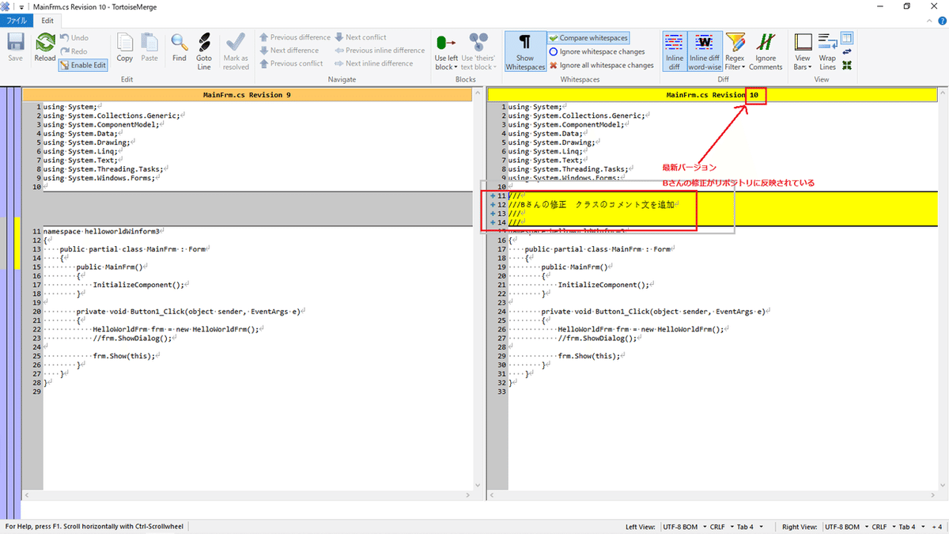The width and height of the screenshot is (949, 534).
Task: Open Right View CRLF line ending dropdown
Action: point(893,526)
